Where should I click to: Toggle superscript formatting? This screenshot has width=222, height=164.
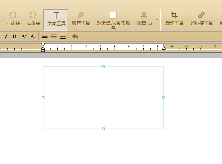24,36
